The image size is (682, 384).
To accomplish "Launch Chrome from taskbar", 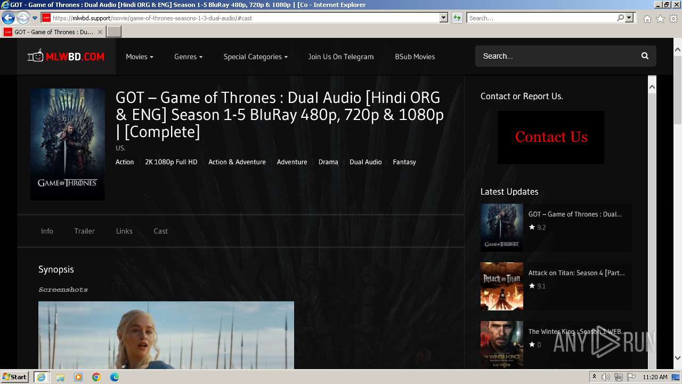I will click(96, 377).
